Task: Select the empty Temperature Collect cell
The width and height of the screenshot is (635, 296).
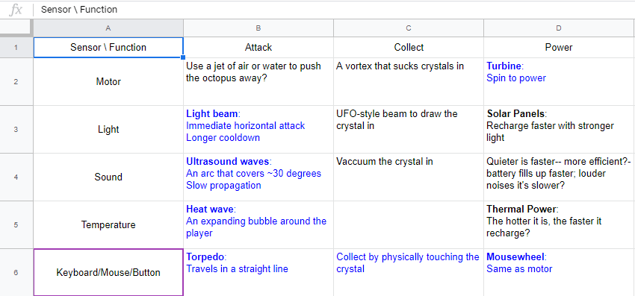Action: (x=408, y=225)
